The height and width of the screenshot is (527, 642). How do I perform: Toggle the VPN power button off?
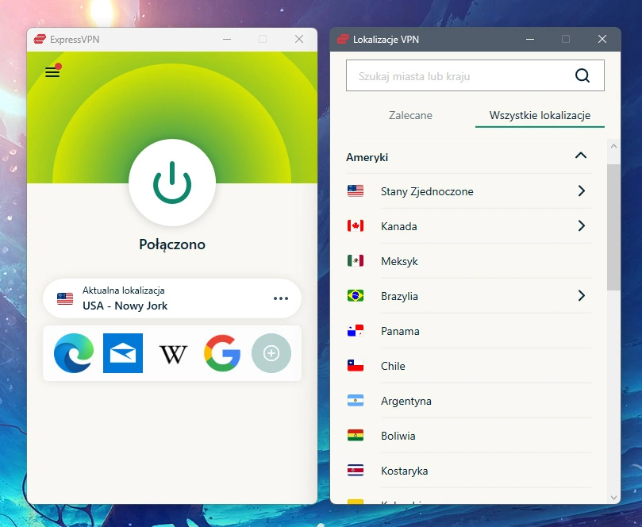172,183
